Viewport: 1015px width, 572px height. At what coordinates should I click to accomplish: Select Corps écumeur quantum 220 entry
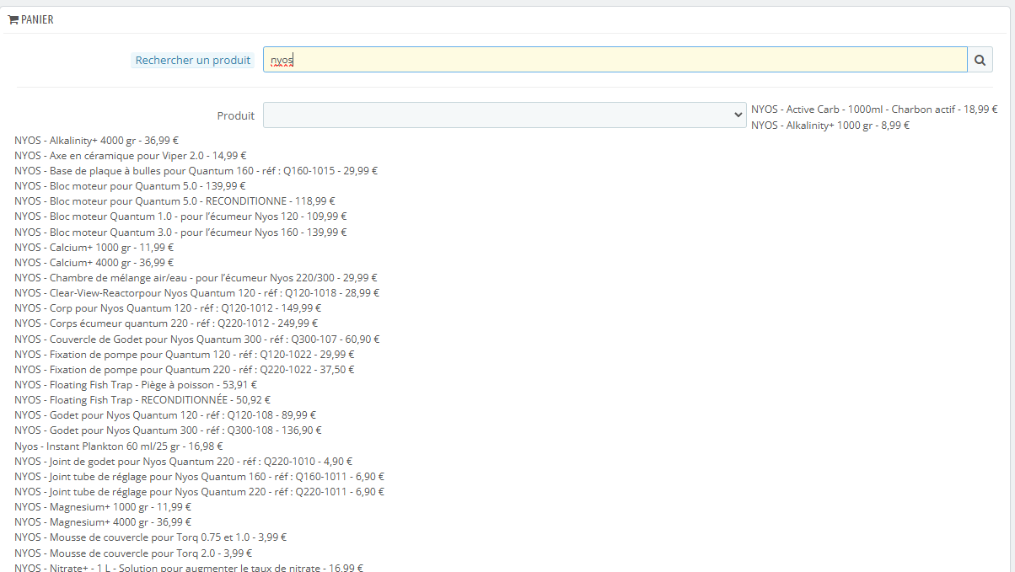167,323
